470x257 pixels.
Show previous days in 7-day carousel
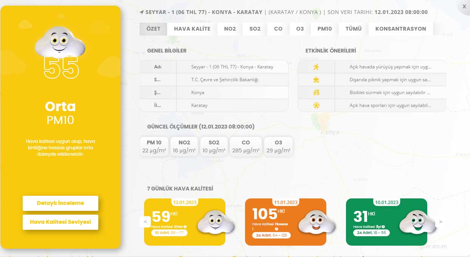[145, 221]
